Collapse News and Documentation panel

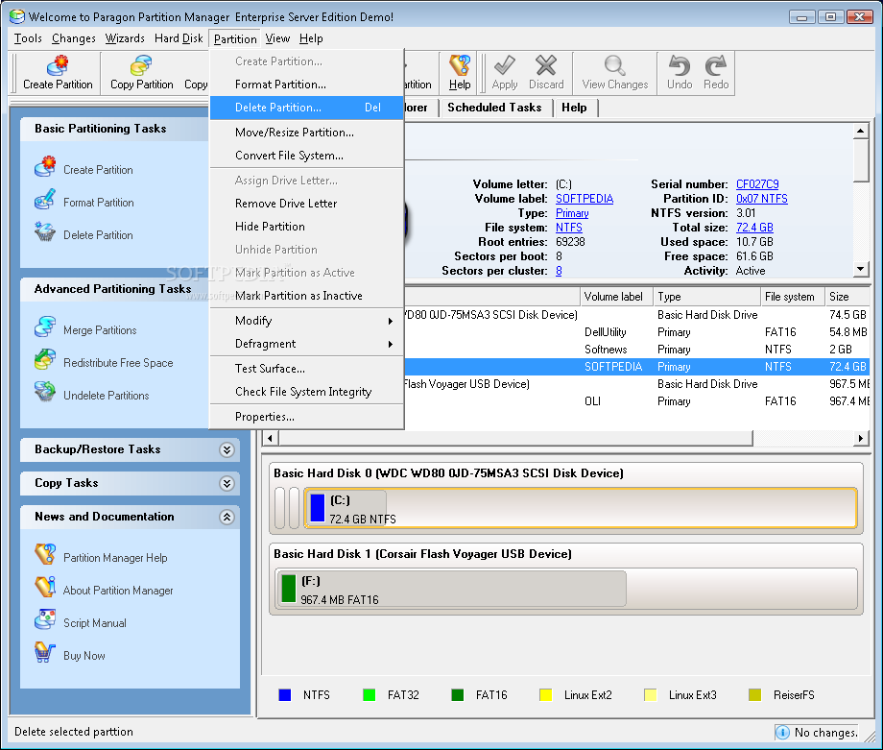point(227,517)
